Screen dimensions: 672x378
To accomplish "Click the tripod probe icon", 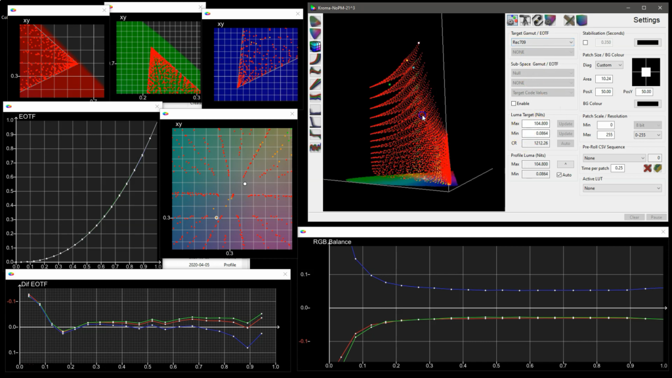I will (x=525, y=20).
